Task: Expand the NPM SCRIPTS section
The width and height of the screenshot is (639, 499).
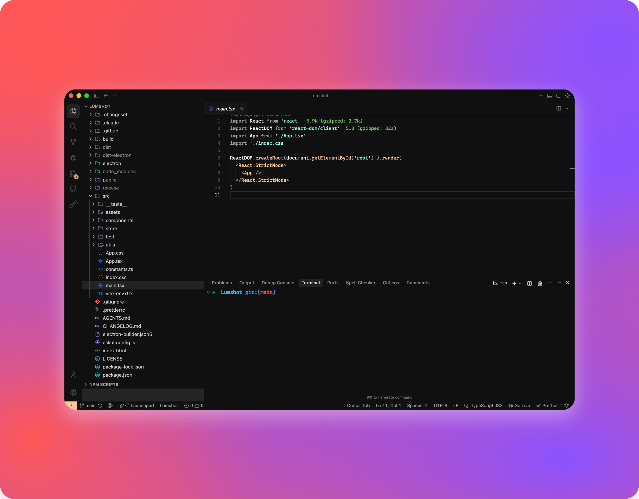Action: click(x=104, y=385)
